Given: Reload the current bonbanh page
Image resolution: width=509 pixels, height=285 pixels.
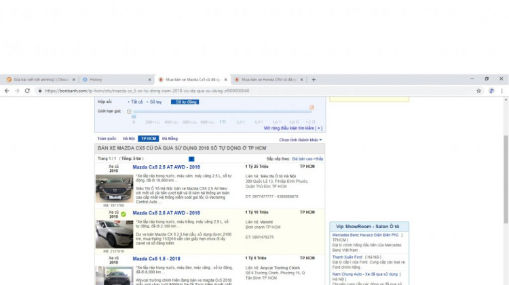Looking at the screenshot, I should (x=27, y=91).
